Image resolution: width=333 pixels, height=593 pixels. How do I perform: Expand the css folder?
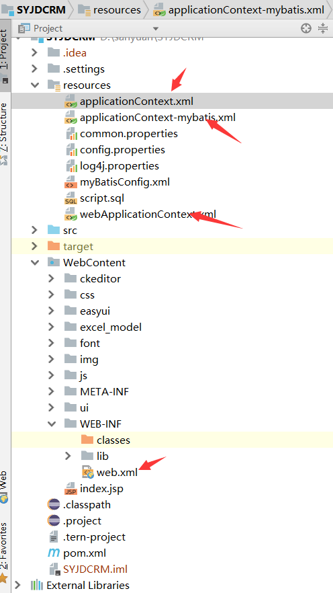click(x=51, y=295)
